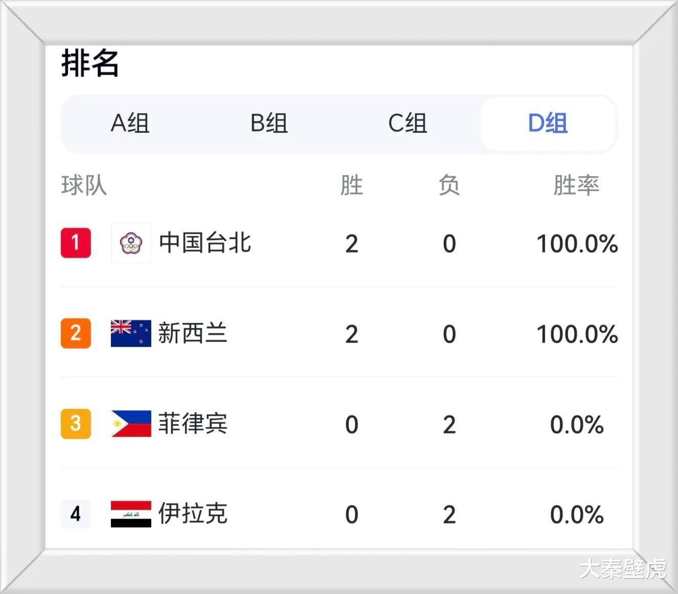Click the 胜 column header

tap(351, 186)
